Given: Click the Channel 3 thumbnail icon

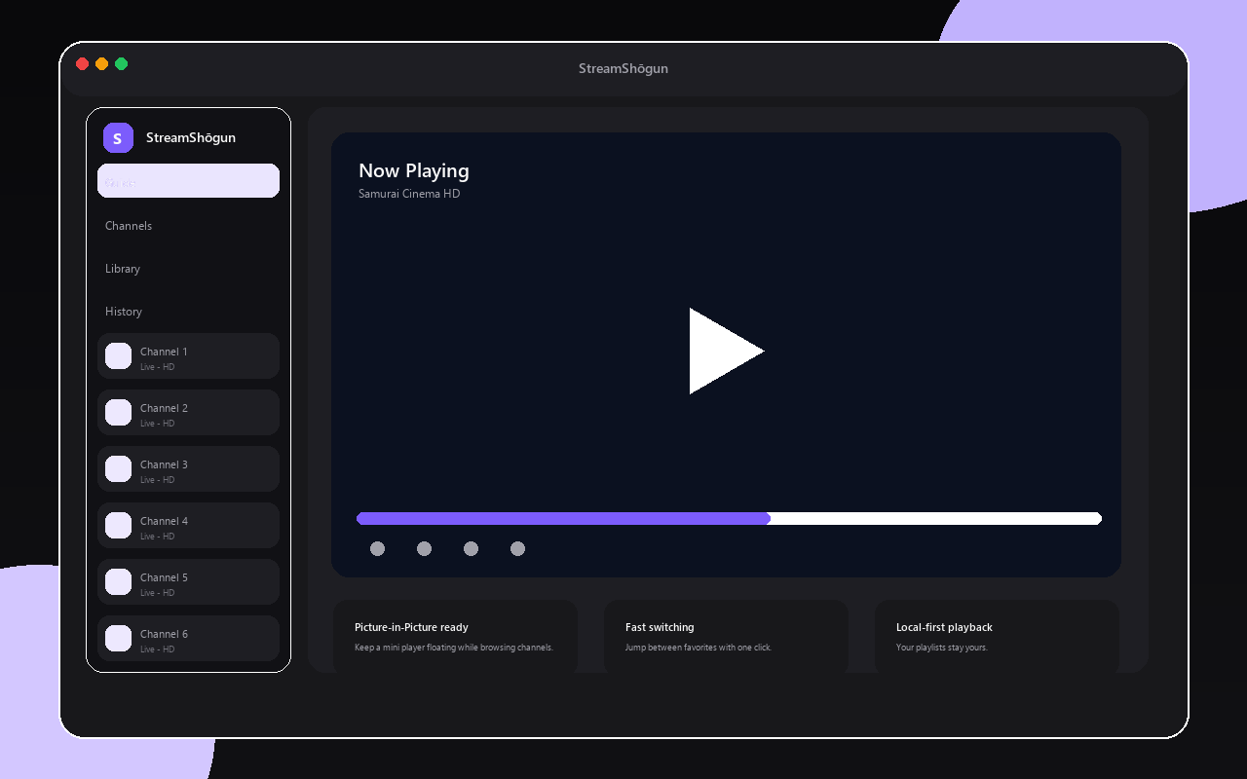Looking at the screenshot, I should coord(118,468).
